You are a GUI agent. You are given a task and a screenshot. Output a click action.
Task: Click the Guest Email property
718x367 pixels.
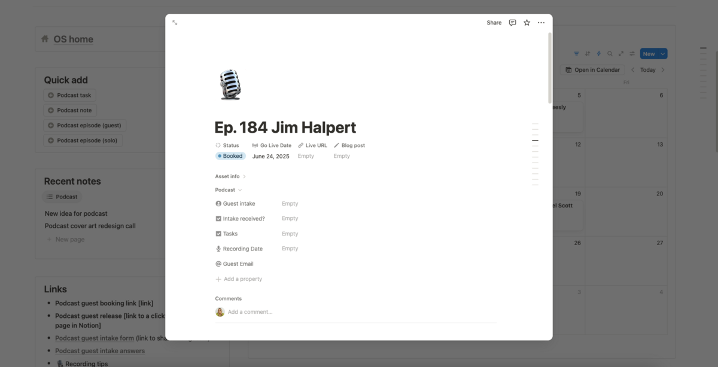pos(234,264)
